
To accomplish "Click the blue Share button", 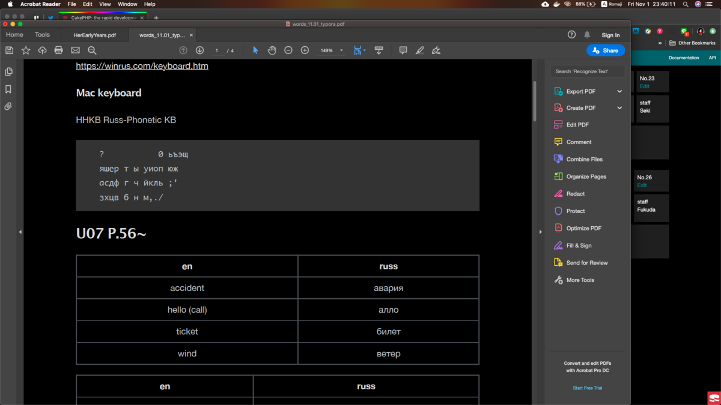I will (606, 50).
